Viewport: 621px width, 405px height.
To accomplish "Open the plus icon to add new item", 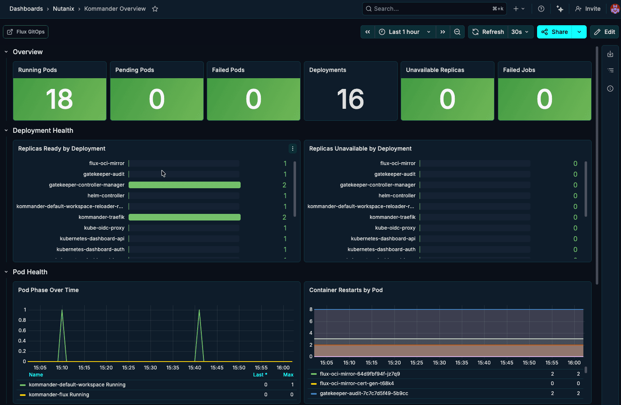I will pyautogui.click(x=517, y=9).
